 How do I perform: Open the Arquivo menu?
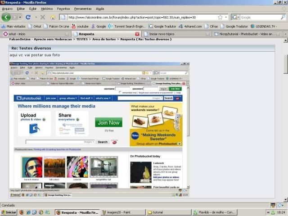7,9
